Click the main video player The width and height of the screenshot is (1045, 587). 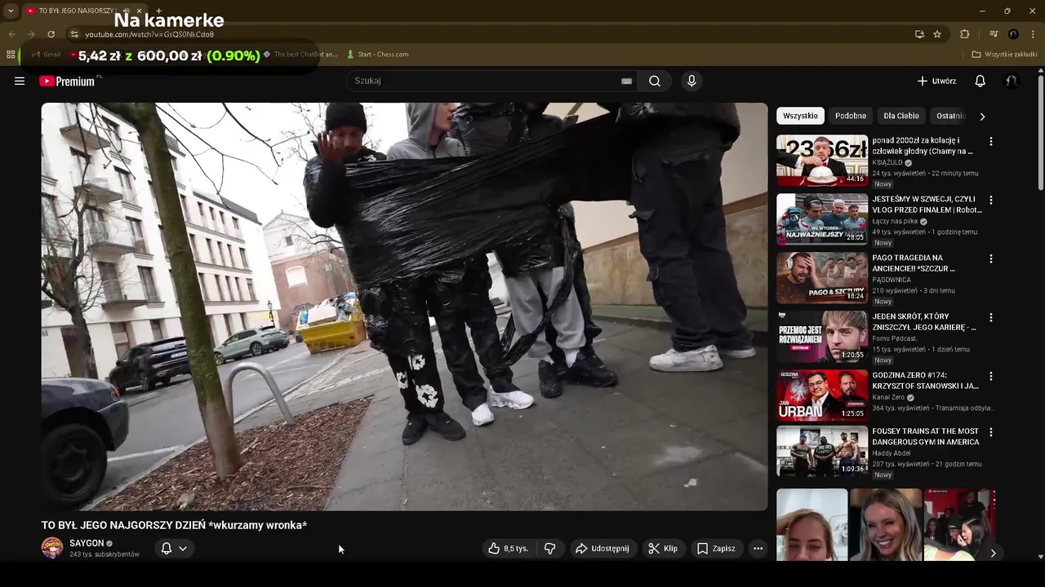tap(404, 307)
